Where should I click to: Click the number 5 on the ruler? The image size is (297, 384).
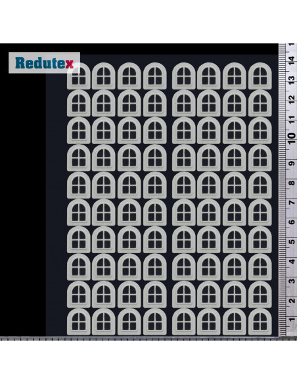click(x=292, y=242)
